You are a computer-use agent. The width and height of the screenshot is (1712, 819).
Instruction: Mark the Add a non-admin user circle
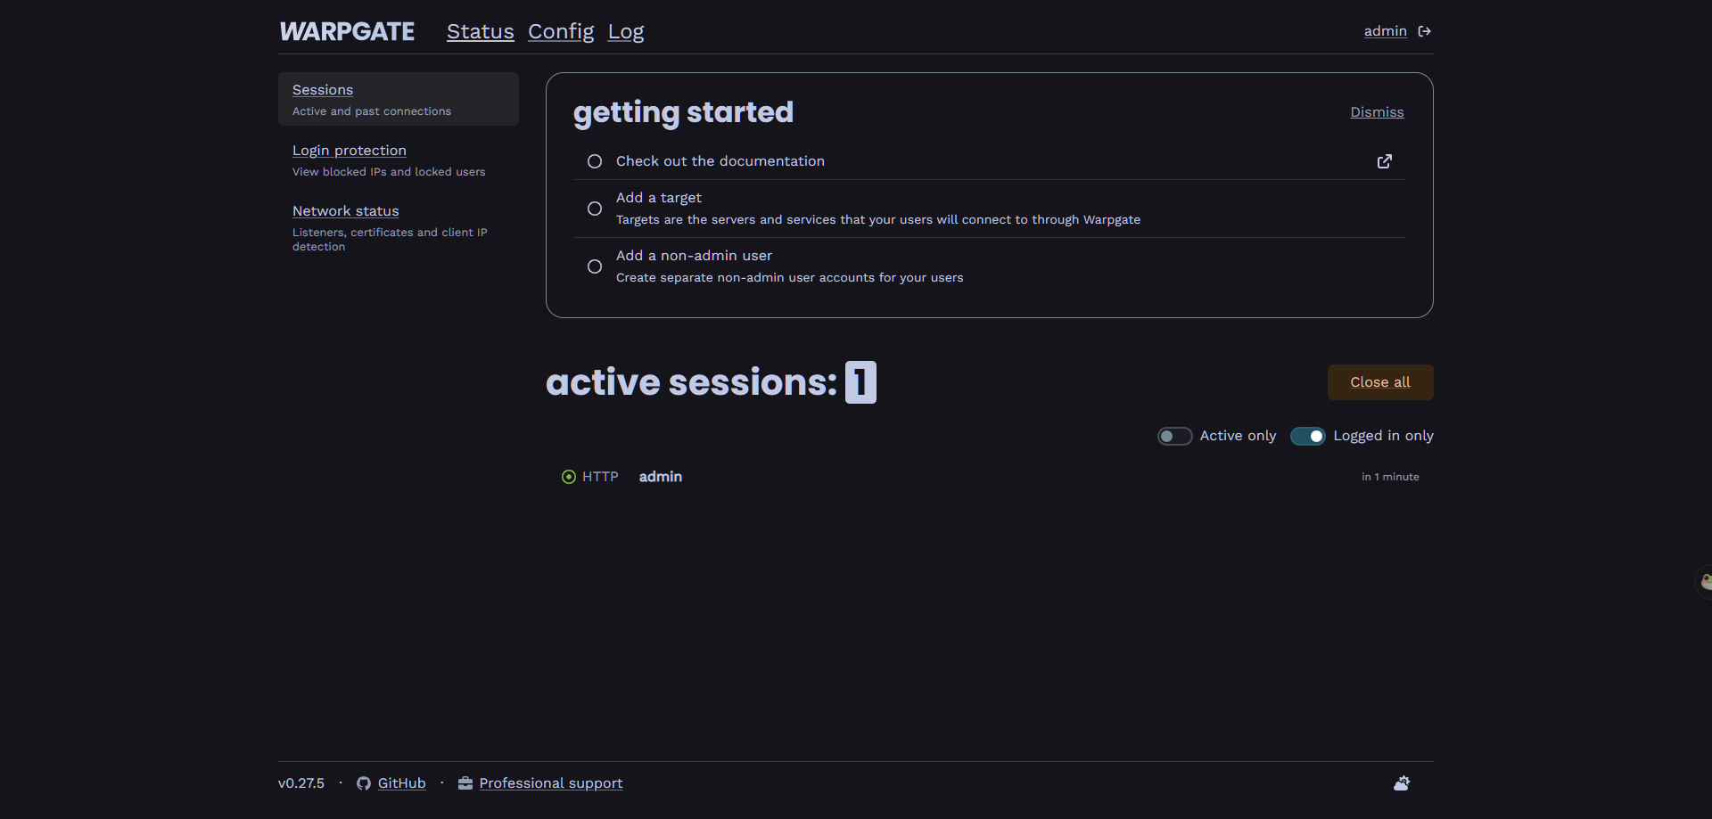tap(595, 266)
